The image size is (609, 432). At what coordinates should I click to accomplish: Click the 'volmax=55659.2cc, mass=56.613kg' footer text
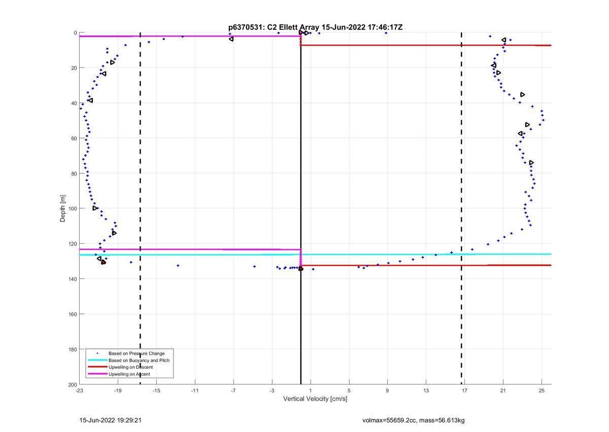(x=414, y=420)
